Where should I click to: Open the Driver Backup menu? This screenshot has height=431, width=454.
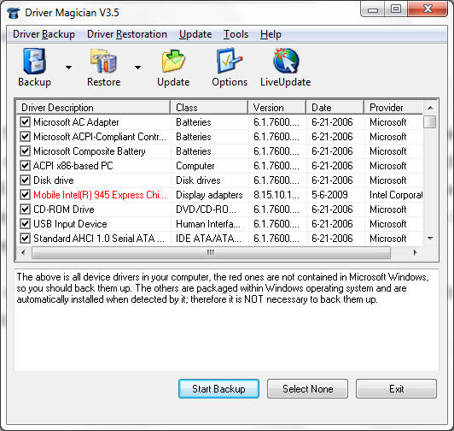(x=44, y=34)
